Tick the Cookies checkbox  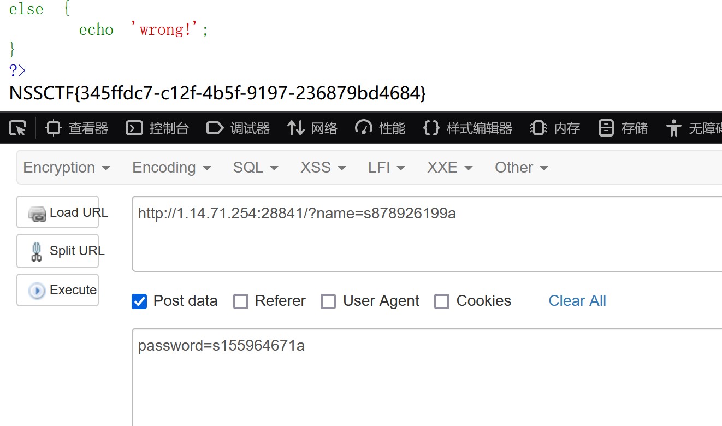[x=442, y=301]
